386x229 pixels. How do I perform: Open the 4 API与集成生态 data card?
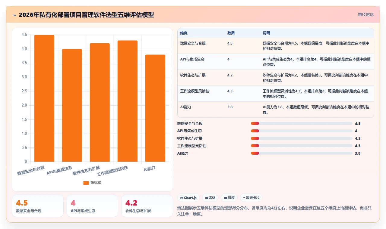coord(92,206)
